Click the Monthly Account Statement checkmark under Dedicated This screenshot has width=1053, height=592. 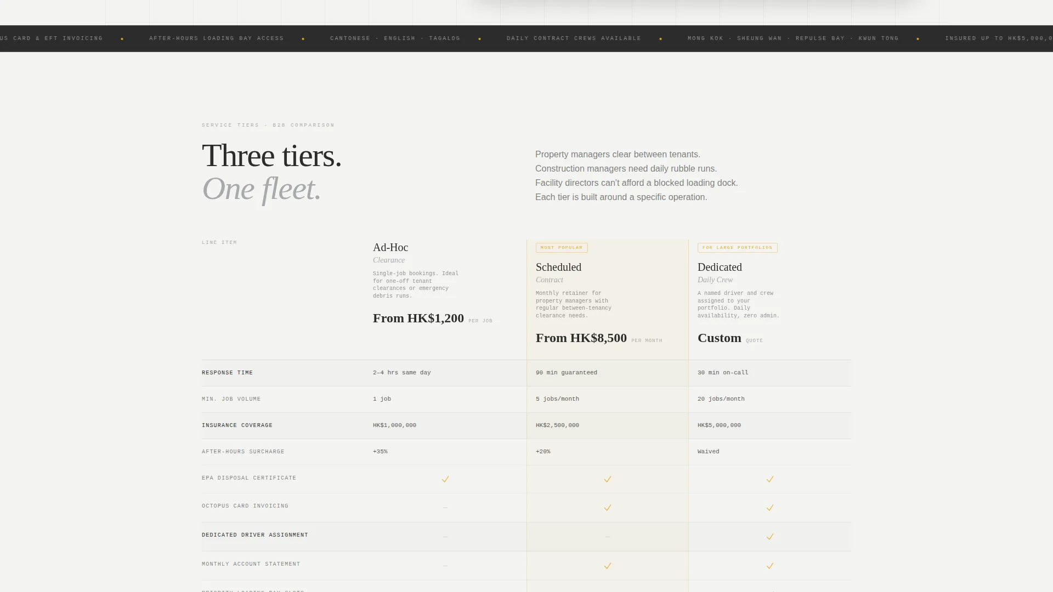[770, 566]
